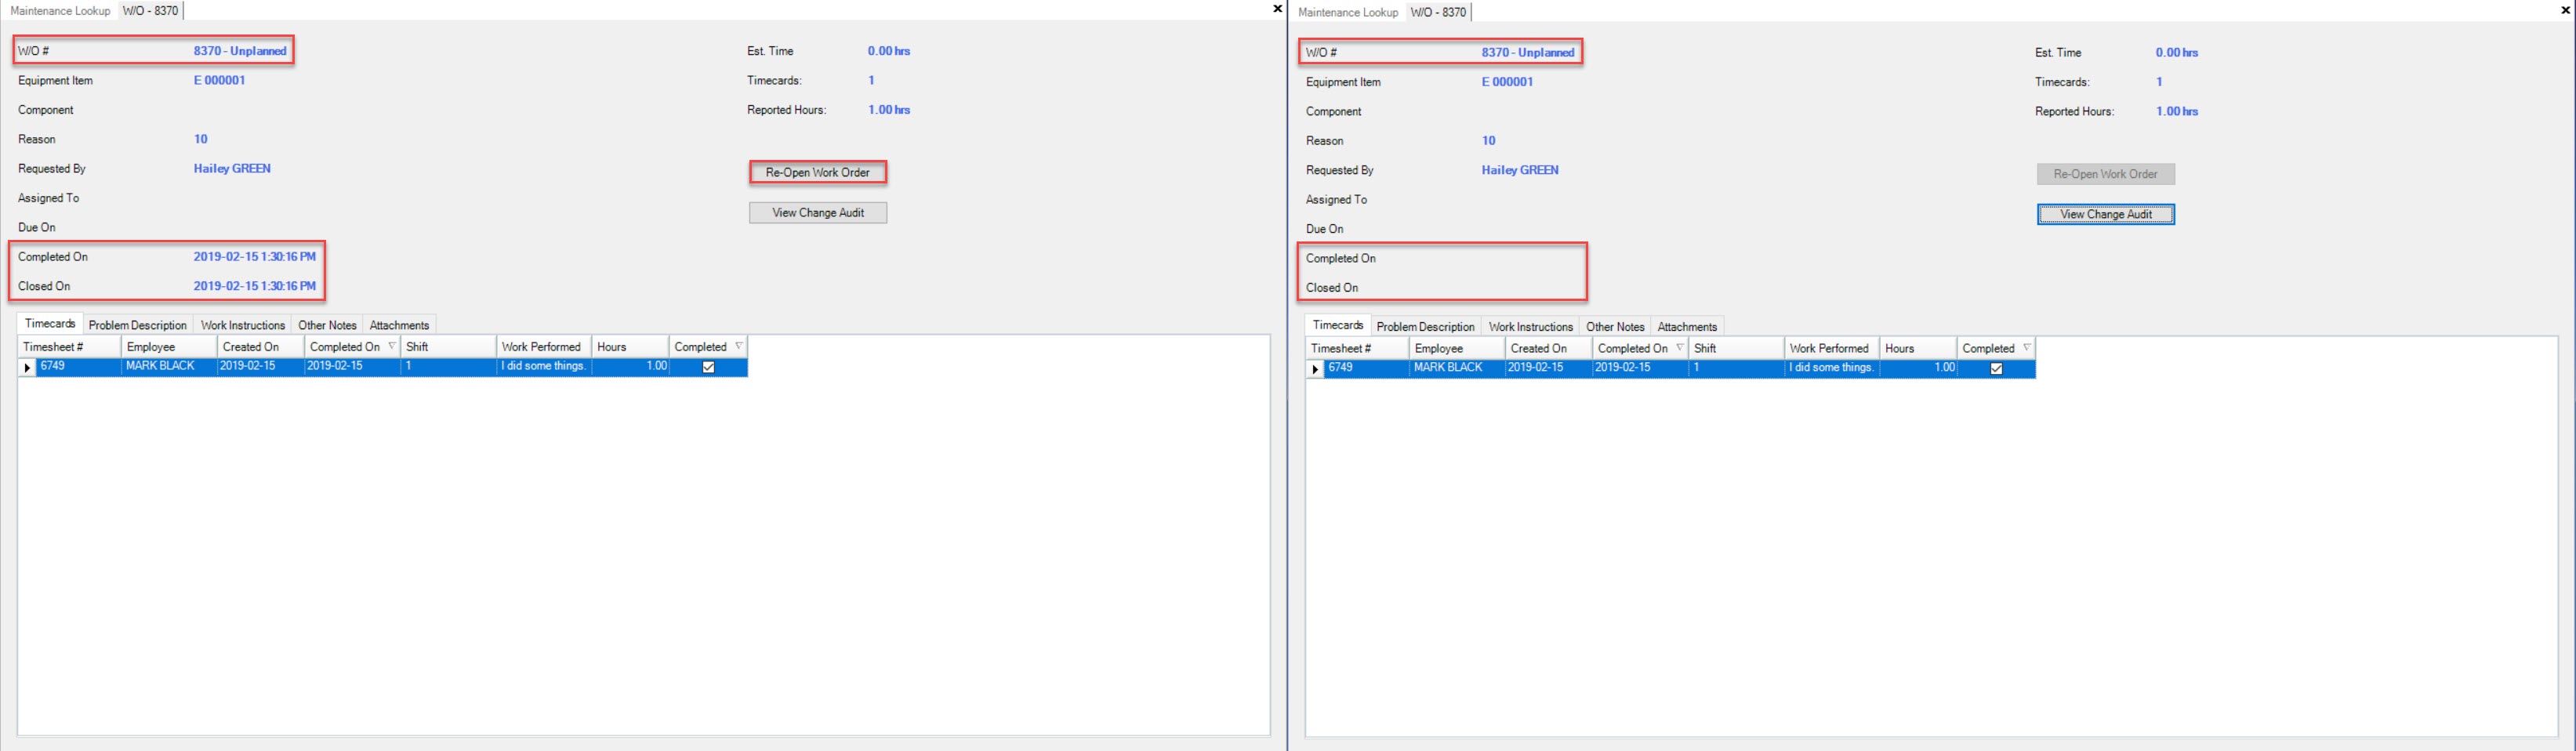Select Timecards tab in left window

coord(50,324)
